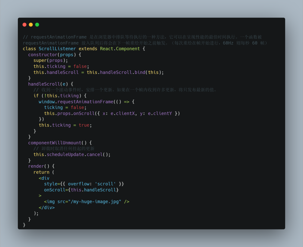The width and height of the screenshot is (303, 247).
Task: Click the first comment line starting '// requestAnimationFrame'
Action: (x=142, y=37)
